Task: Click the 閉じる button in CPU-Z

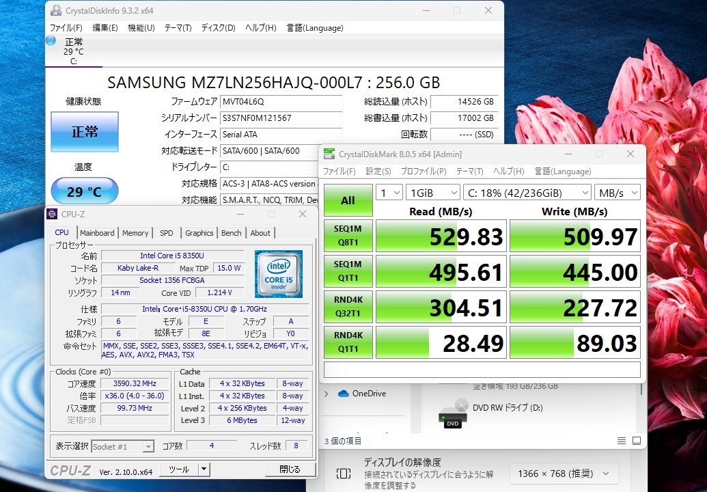Action: click(290, 469)
